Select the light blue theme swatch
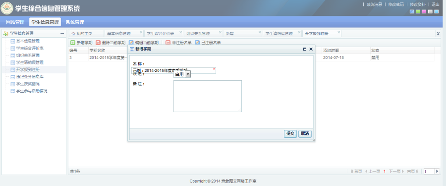The image size is (446, 186). (437, 12)
